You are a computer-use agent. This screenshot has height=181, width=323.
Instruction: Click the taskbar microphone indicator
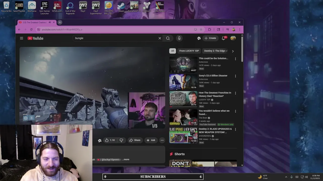point(291,177)
